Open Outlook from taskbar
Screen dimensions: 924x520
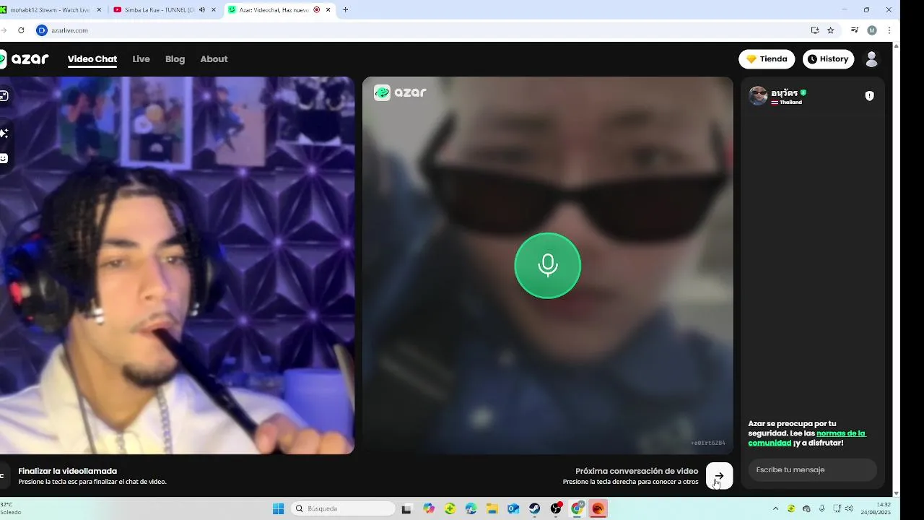coord(513,508)
